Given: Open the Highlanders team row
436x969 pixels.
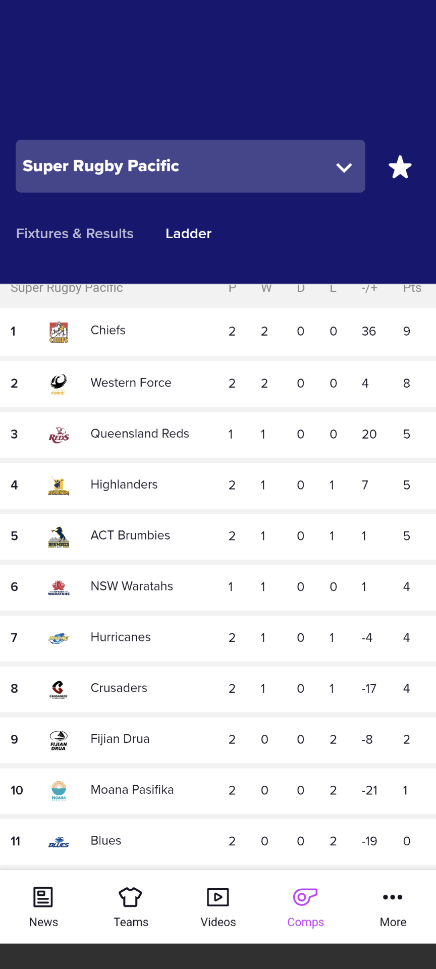Looking at the screenshot, I should (x=218, y=486).
